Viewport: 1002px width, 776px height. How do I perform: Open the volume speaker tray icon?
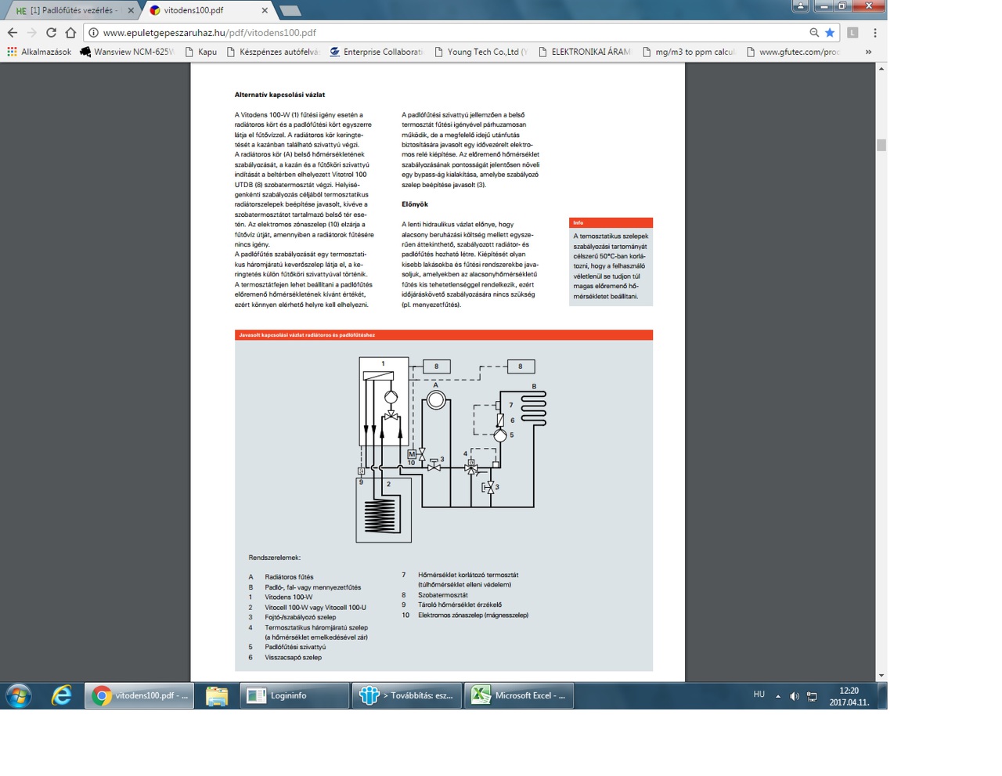[x=795, y=696]
